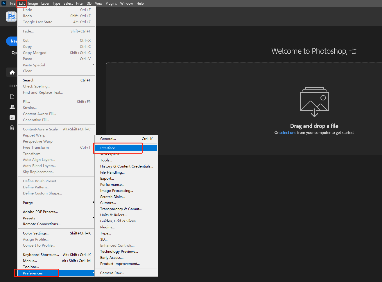Screen dimensions: 382x282
Task: Open Deleted trash can icon in sidebar
Action: point(12,128)
